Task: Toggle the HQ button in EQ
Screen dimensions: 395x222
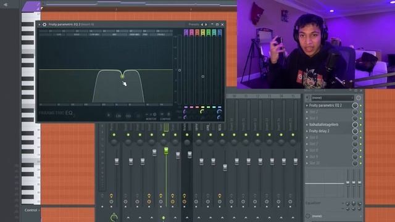Action: 128,116
